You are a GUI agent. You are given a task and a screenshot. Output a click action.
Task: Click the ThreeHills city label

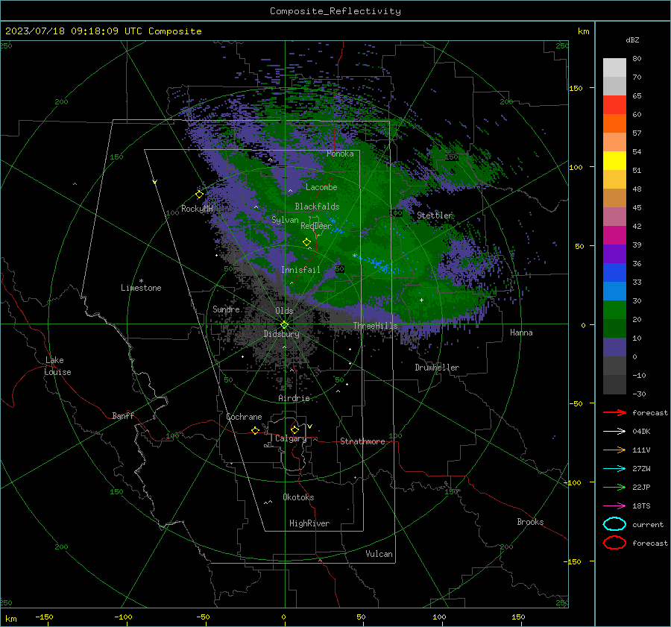(x=375, y=326)
